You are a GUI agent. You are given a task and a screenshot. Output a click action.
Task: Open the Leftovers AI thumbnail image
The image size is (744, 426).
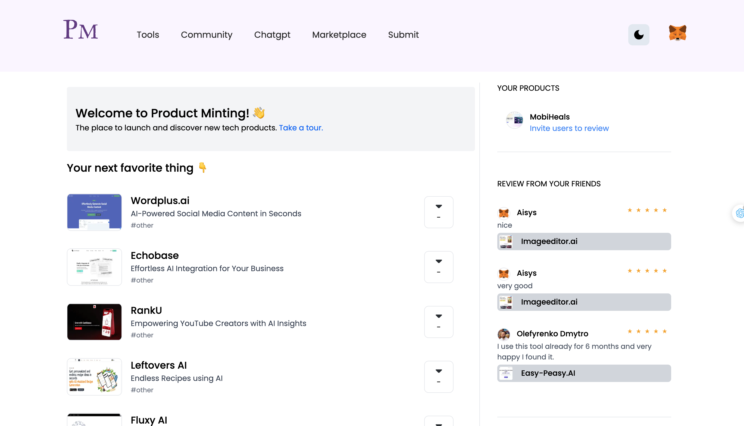click(x=94, y=377)
